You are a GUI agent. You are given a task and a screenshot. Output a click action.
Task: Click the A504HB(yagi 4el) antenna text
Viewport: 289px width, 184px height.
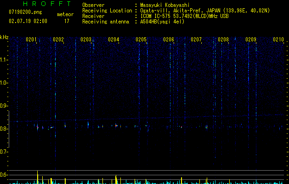tap(162, 22)
